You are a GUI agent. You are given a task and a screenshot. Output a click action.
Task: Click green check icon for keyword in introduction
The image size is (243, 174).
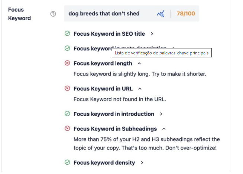[x=67, y=114]
